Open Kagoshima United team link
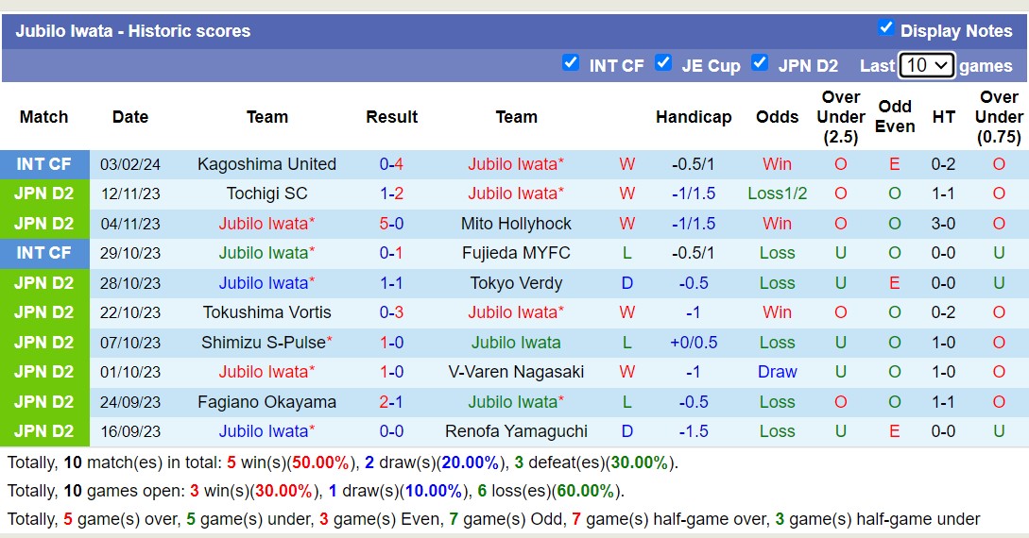This screenshot has width=1029, height=538. (x=266, y=164)
